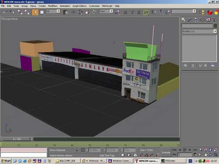The image size is (219, 164).
Task: Toggle the Animate button
Action: [166, 152]
